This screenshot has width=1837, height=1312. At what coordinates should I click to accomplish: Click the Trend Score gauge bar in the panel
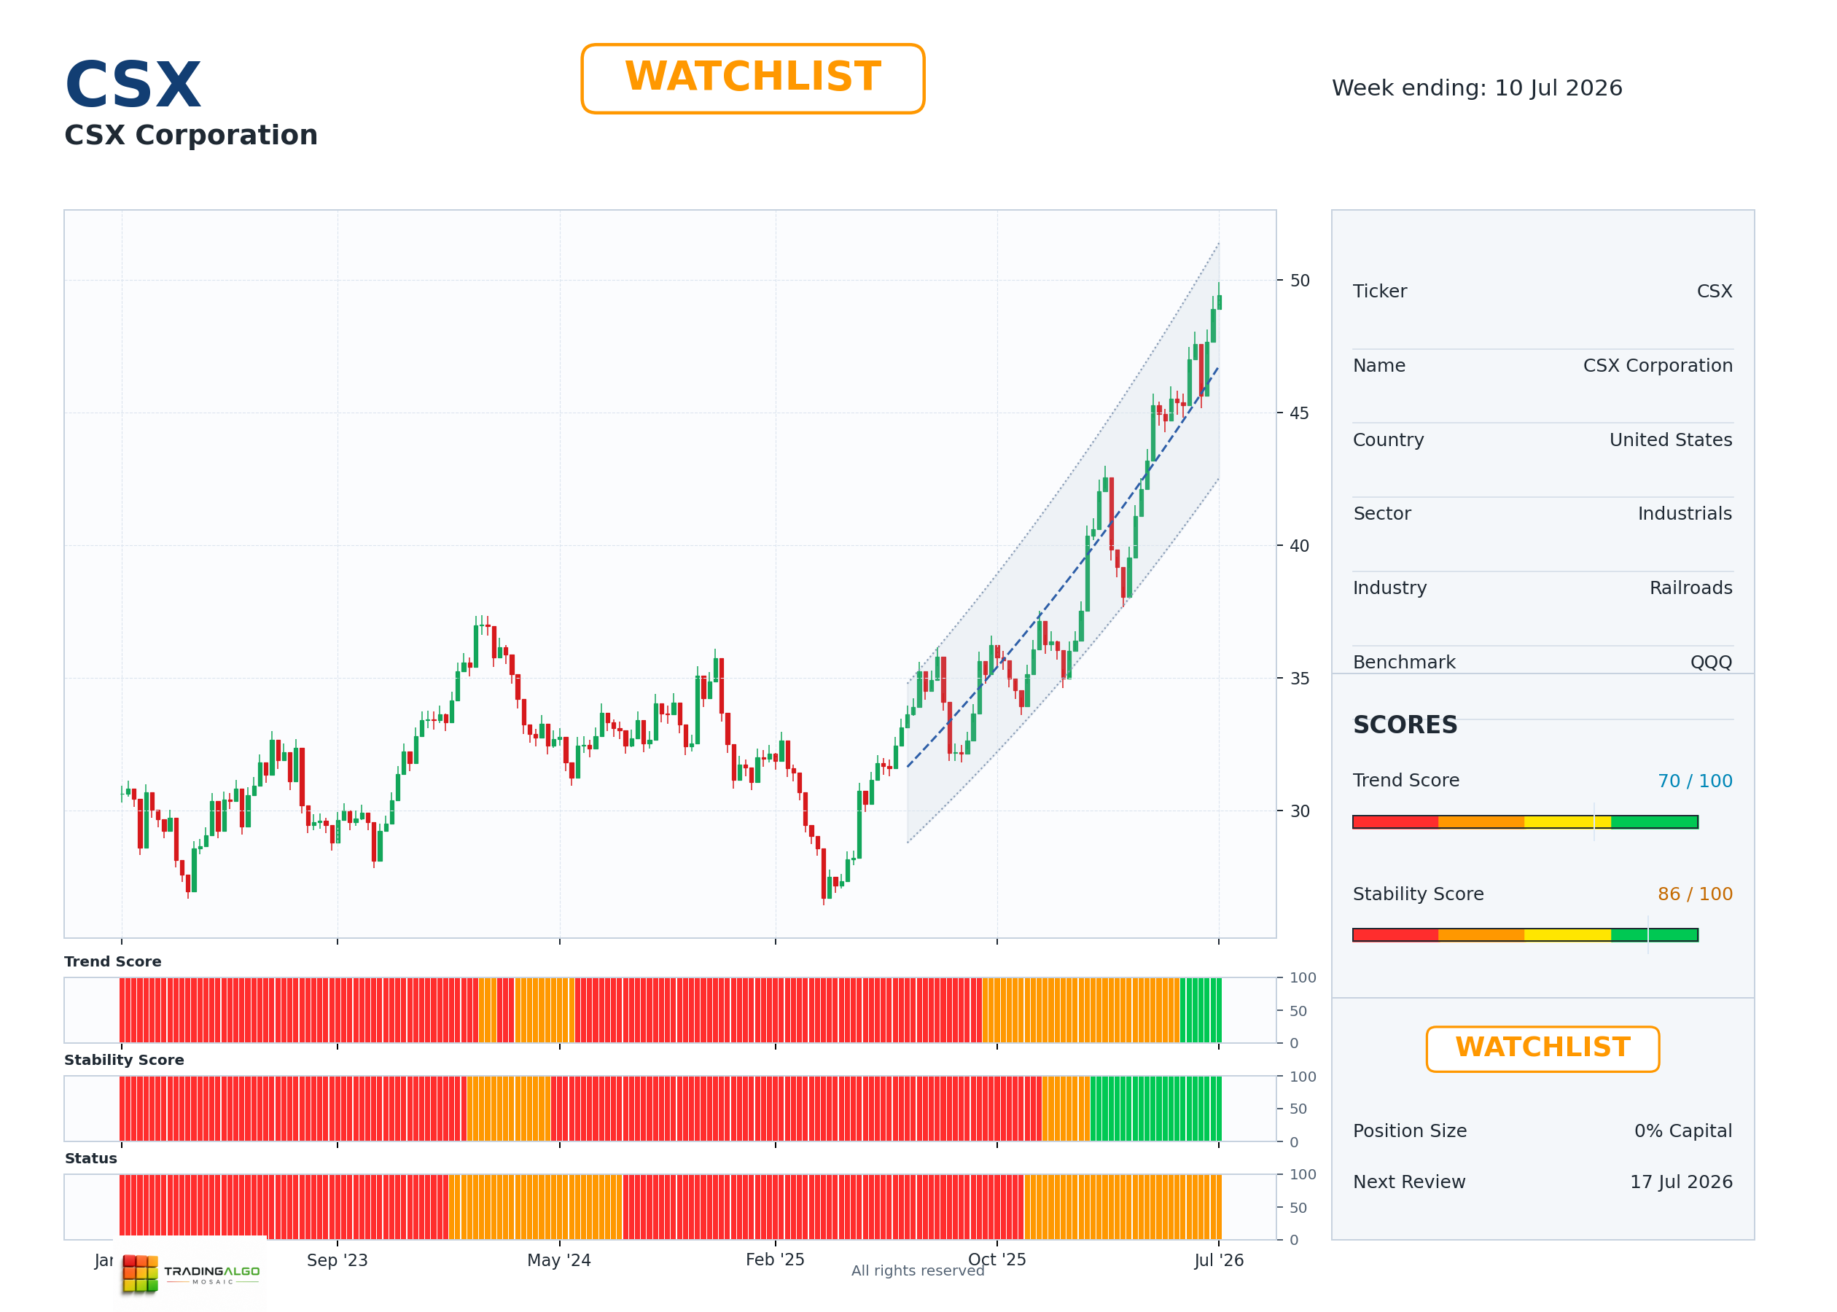click(x=1525, y=822)
